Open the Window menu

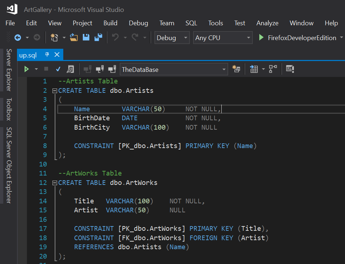pos(302,23)
